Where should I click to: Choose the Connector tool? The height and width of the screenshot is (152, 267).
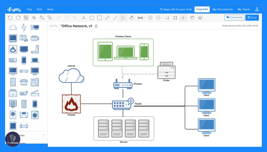[x=107, y=18]
